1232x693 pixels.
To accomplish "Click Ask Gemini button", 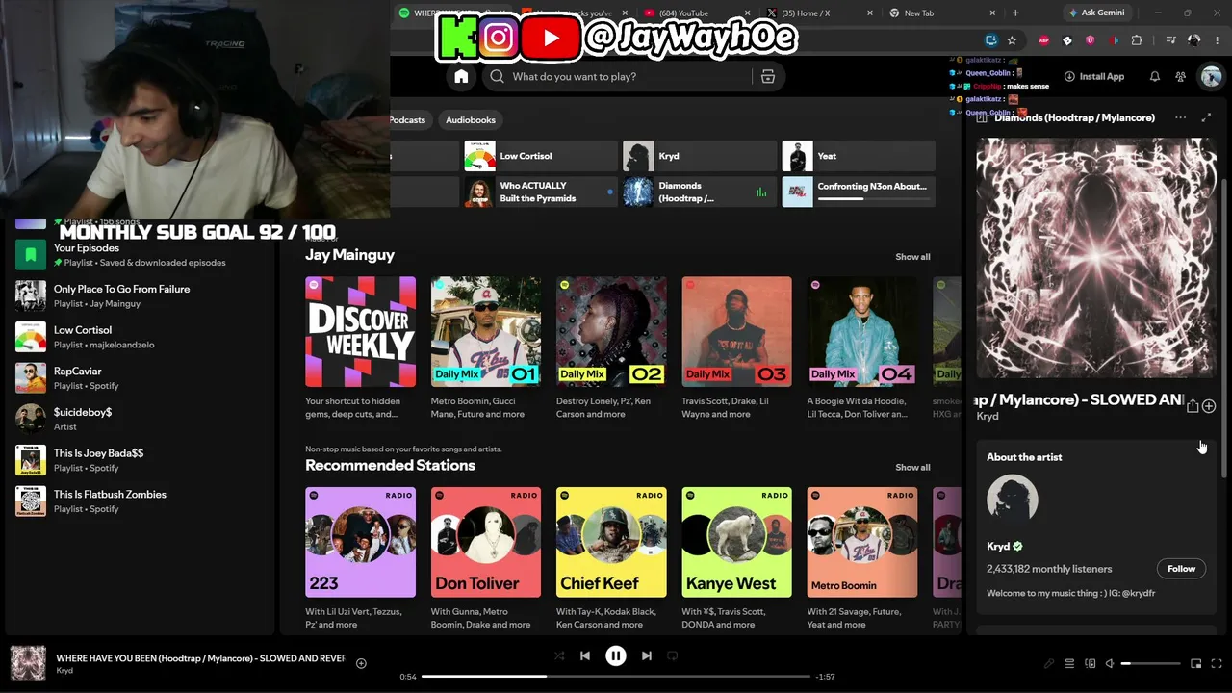I will (x=1095, y=13).
